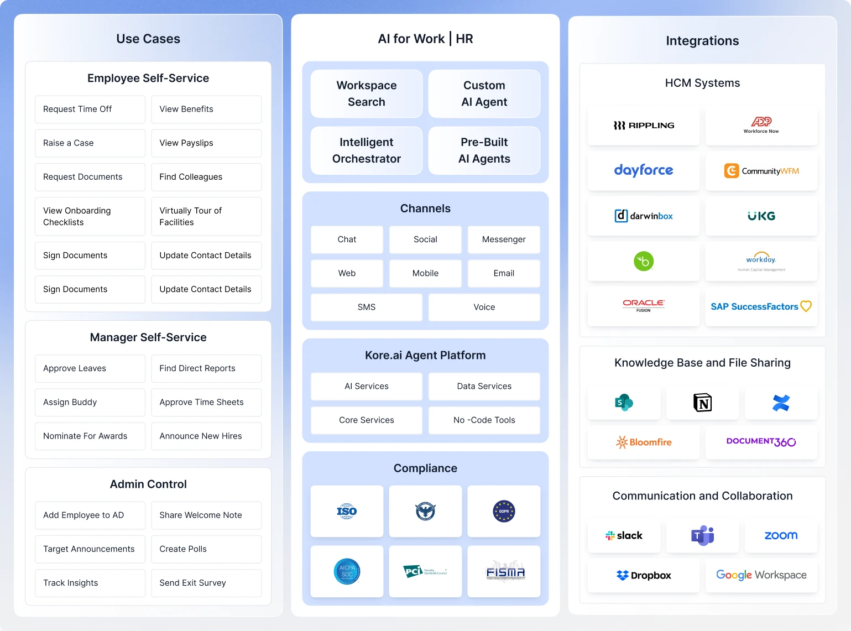Open the Zoom logo tile
The height and width of the screenshot is (631, 851).
coord(781,535)
